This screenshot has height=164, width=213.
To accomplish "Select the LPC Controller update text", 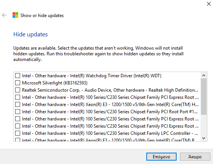I will point(110,133).
